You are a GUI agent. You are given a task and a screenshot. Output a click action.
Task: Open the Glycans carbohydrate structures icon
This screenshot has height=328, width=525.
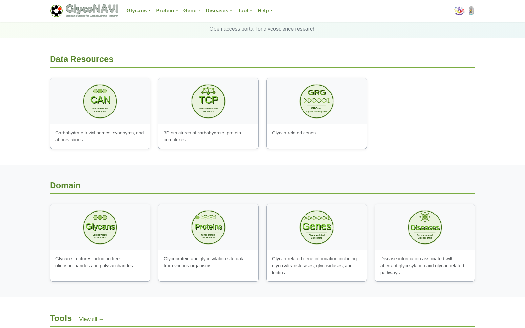(100, 227)
